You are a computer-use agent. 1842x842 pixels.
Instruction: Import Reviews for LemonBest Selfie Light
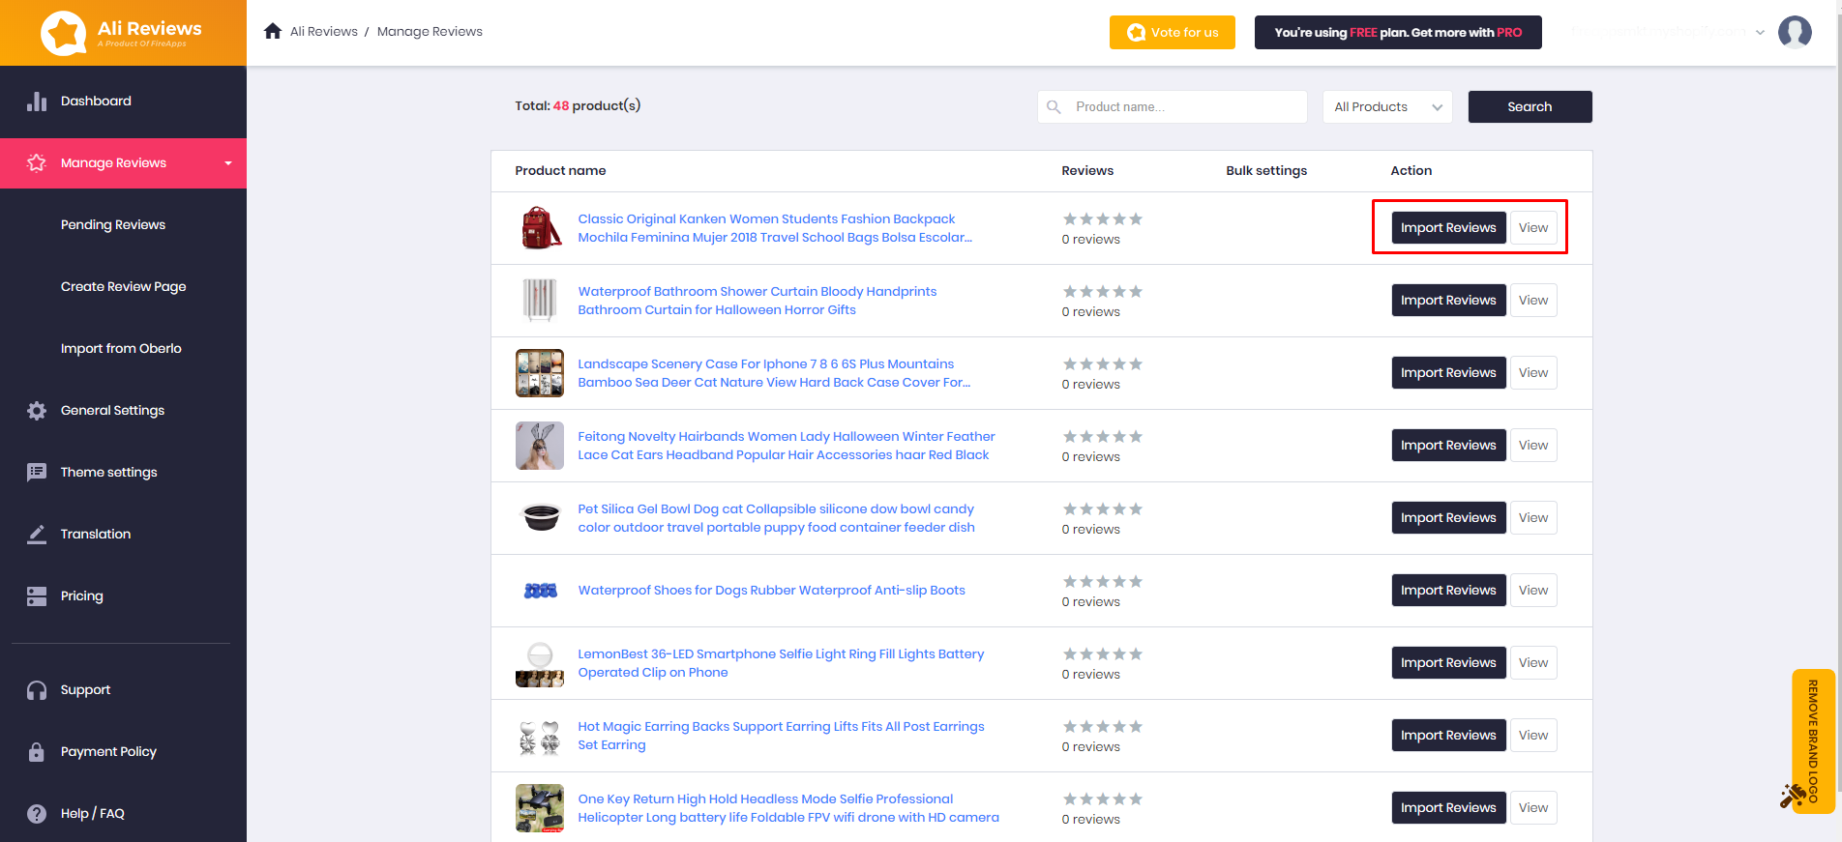[x=1448, y=662]
